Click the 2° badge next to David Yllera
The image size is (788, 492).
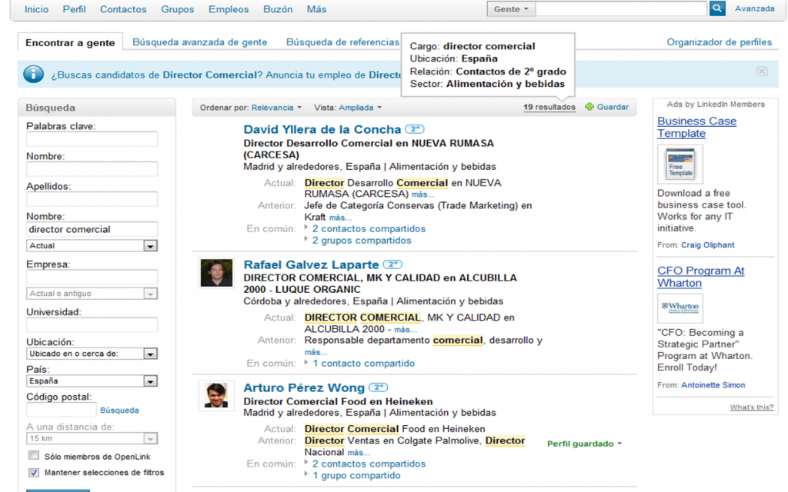point(415,129)
